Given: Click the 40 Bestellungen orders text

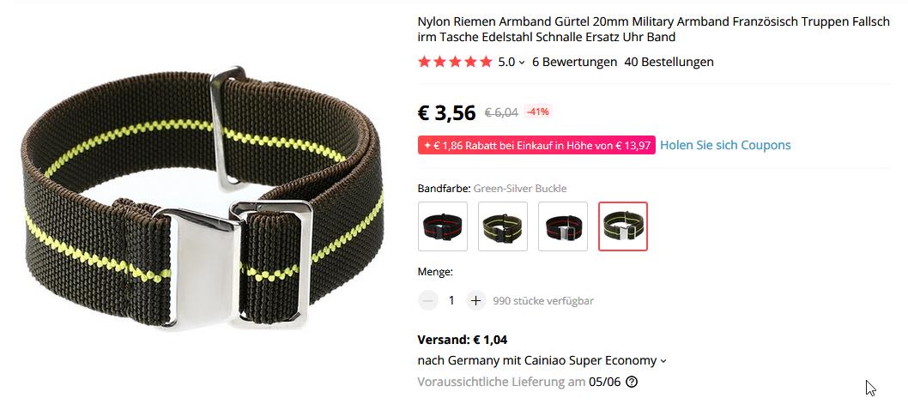Looking at the screenshot, I should (x=669, y=62).
